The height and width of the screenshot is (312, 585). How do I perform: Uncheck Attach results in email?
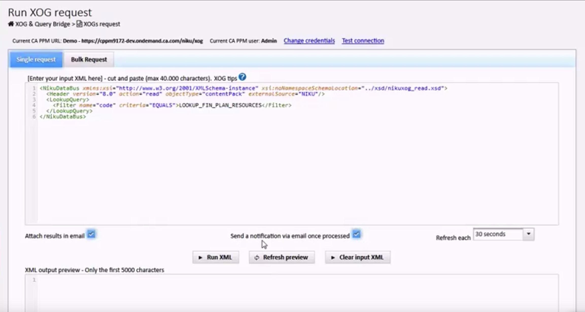click(x=91, y=235)
